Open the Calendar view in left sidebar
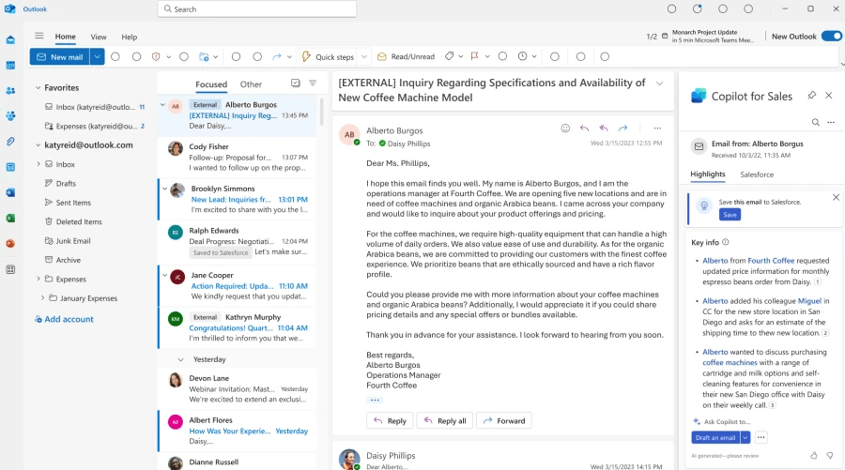 tap(10, 65)
